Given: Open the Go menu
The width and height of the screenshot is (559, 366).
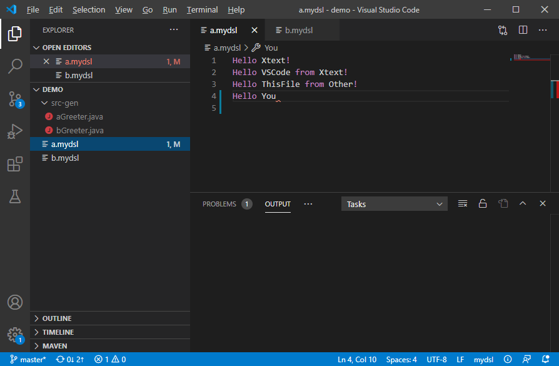Looking at the screenshot, I should (147, 9).
